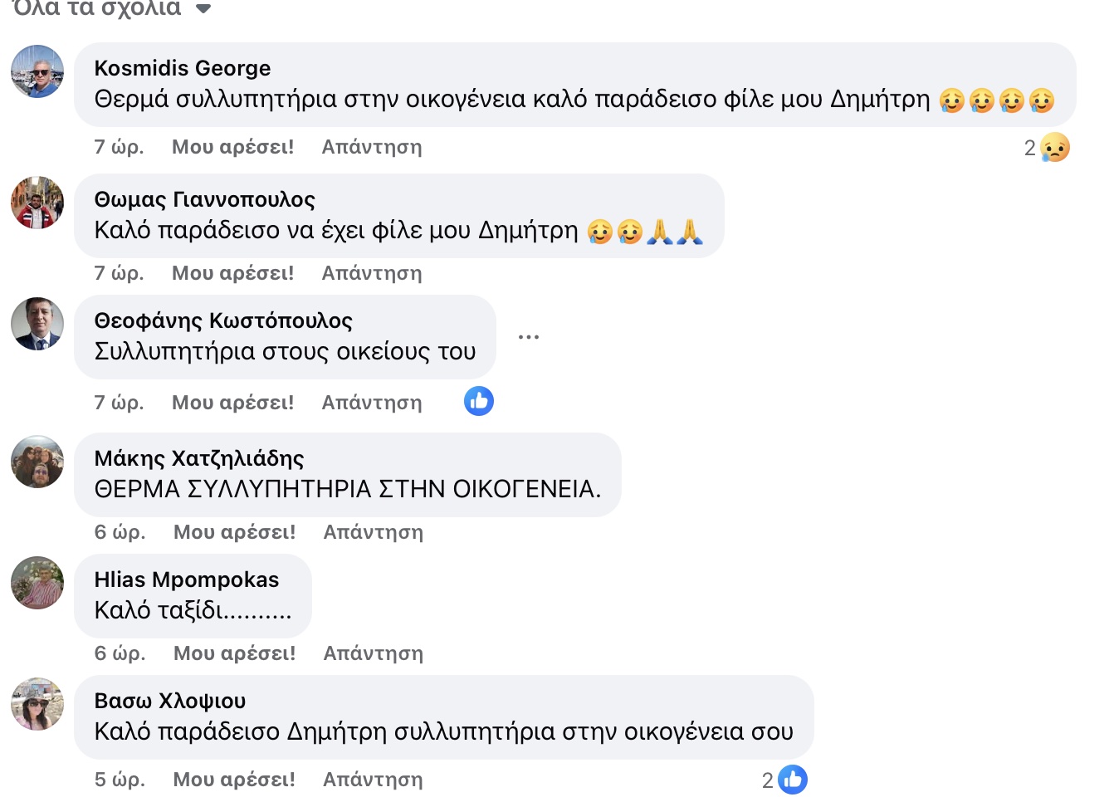The height and width of the screenshot is (797, 1109).
Task: Like Μάκης Χατζηλιάδης comment
Action: coord(234,532)
